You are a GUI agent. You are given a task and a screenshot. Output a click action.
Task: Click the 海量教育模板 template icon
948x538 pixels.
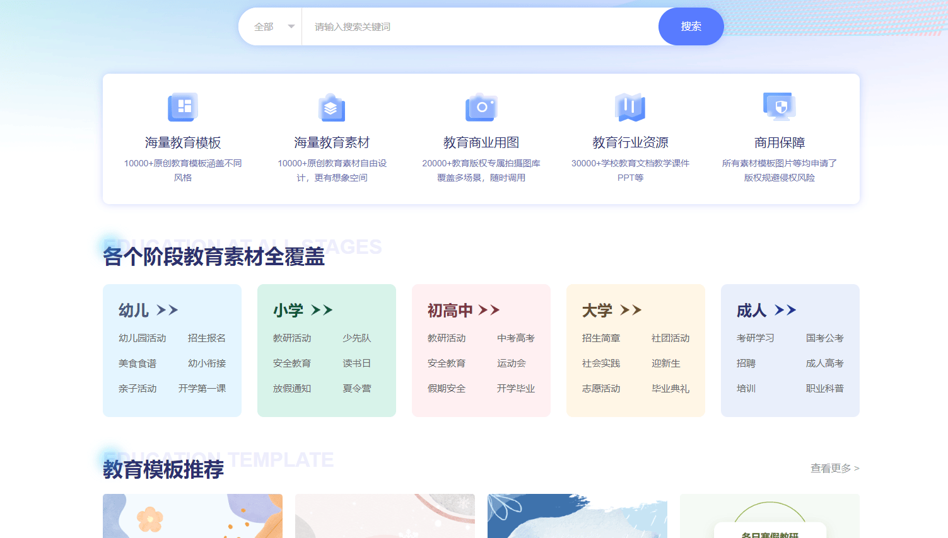point(182,107)
